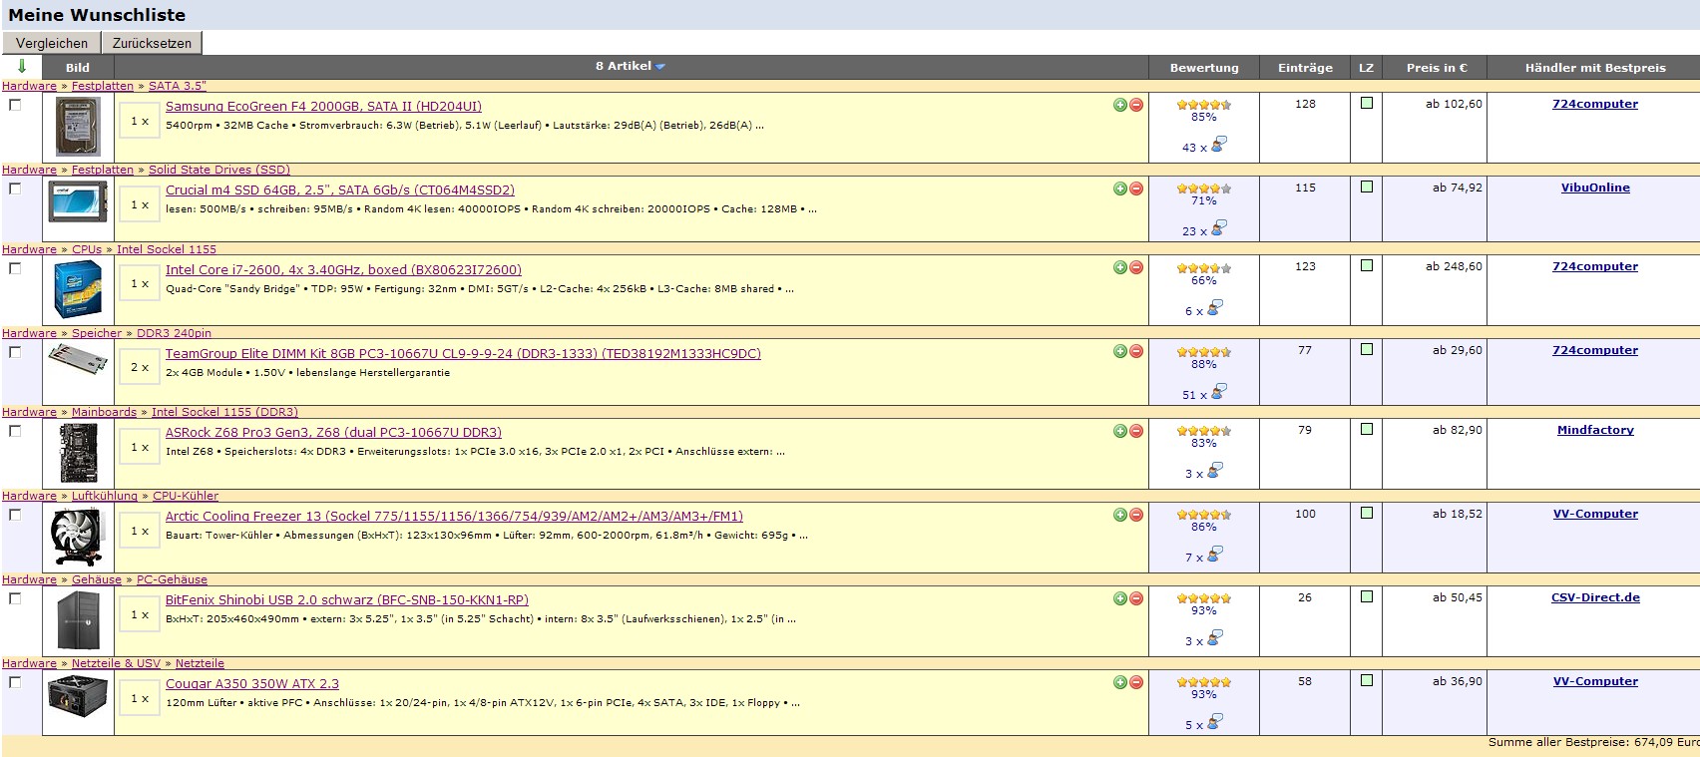
Task: Click the red minus icon for Arctic Cooling Freezer 13
Action: pyautogui.click(x=1136, y=515)
